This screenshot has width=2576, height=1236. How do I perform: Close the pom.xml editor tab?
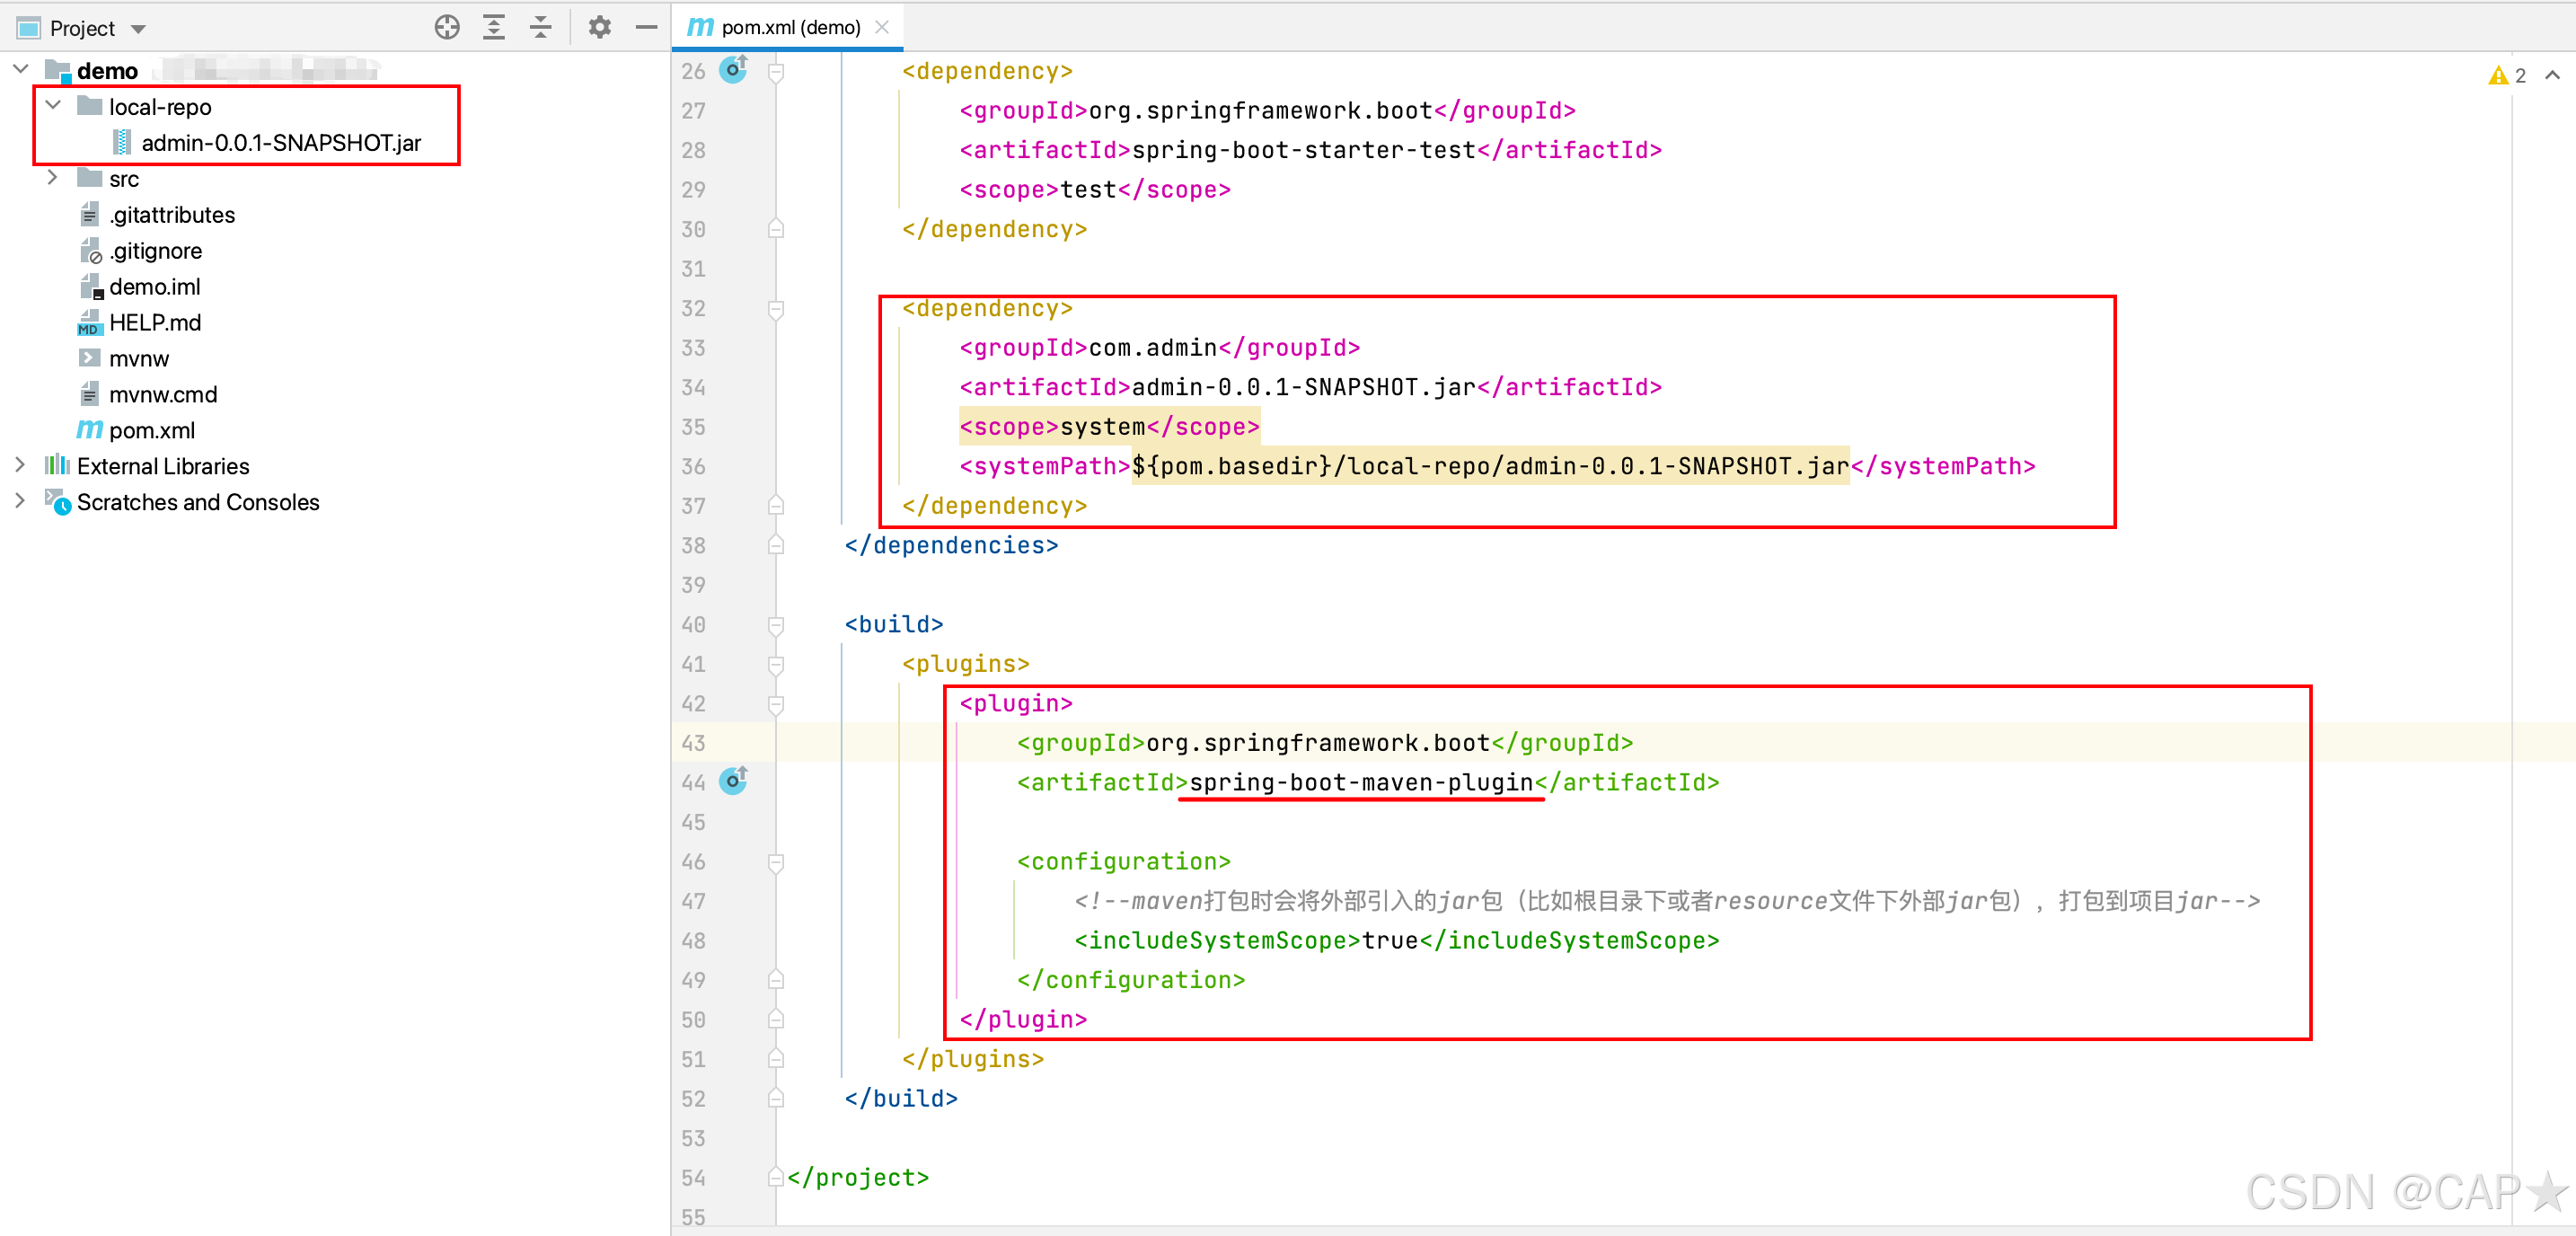click(882, 27)
